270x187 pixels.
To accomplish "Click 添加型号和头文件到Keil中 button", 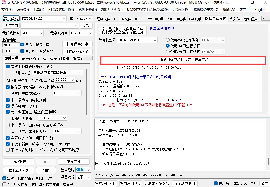I will pyautogui.click(x=123, y=30).
